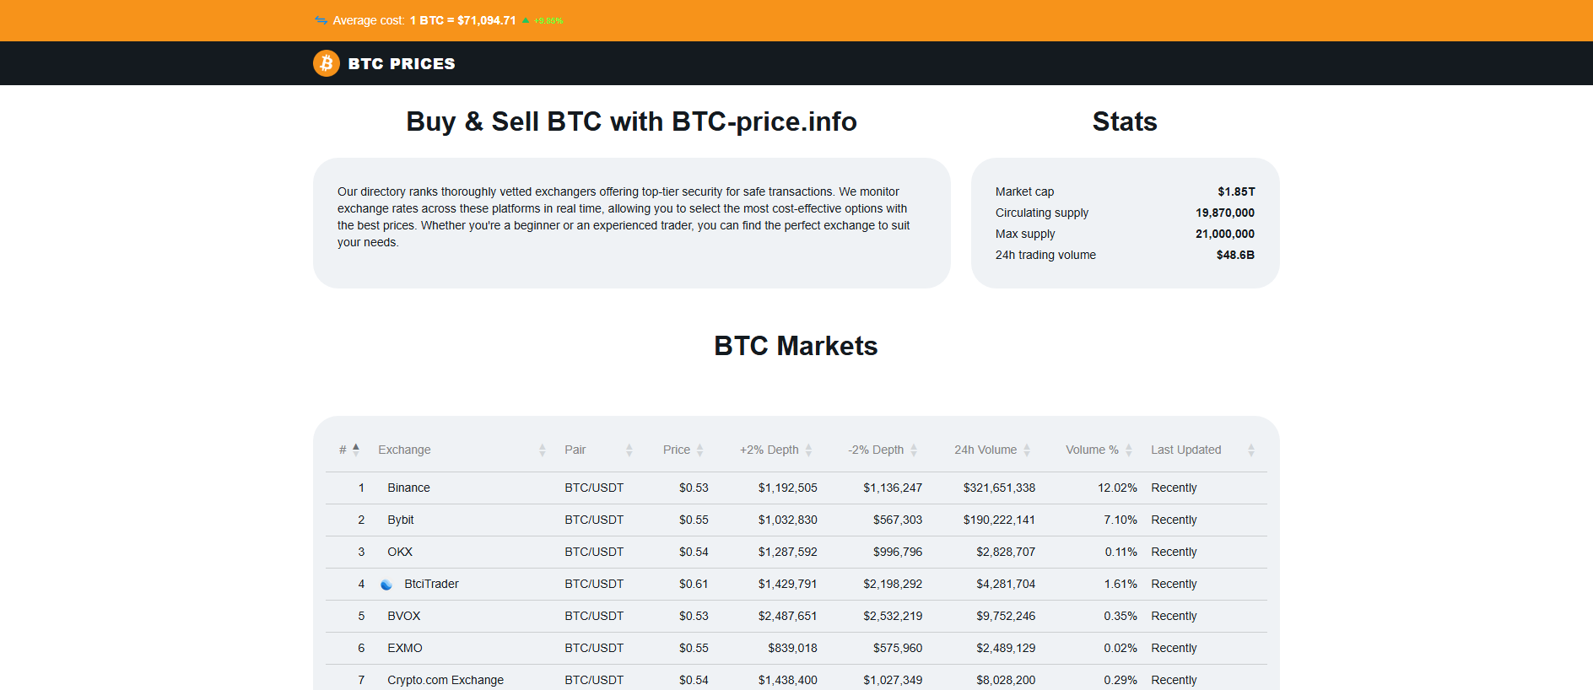Click the green up-triangle price change indicator
The width and height of the screenshot is (1593, 690).
click(526, 20)
